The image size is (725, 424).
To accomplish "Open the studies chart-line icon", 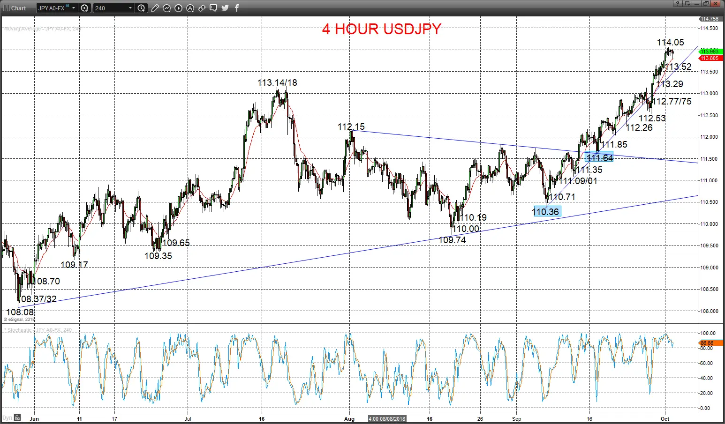I will (166, 8).
